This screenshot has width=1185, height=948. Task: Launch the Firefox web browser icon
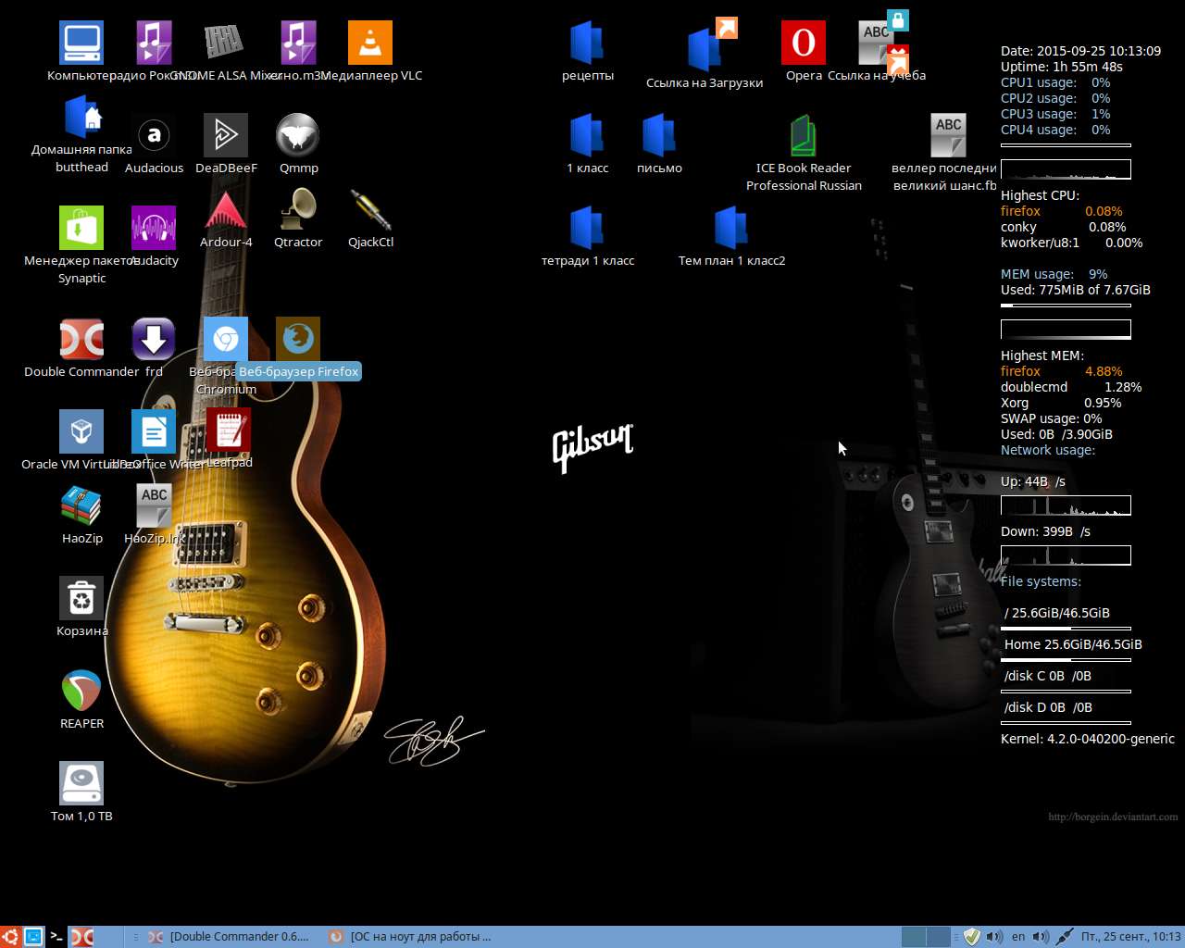click(x=298, y=340)
